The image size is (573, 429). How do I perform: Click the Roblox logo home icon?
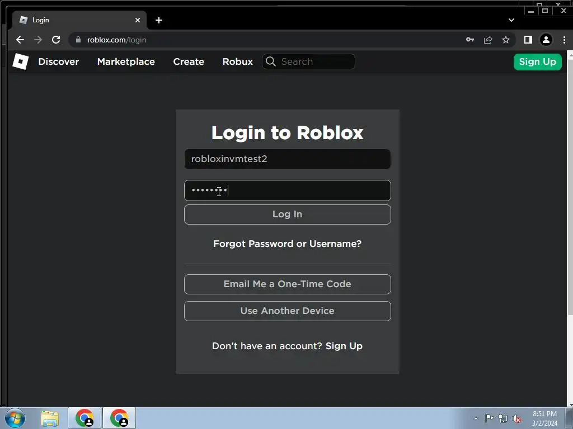click(x=21, y=61)
